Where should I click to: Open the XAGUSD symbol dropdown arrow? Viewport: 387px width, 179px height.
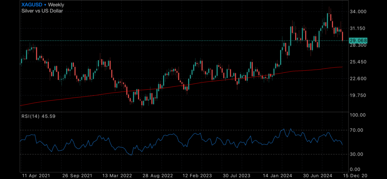point(45,5)
